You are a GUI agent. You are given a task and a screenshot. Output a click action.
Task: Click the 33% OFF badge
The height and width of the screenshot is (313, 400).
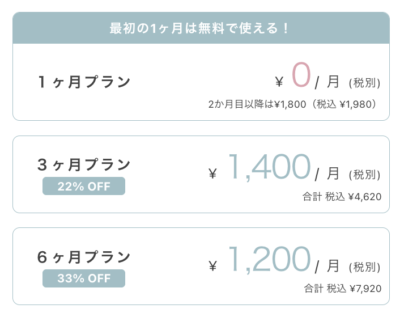click(84, 278)
